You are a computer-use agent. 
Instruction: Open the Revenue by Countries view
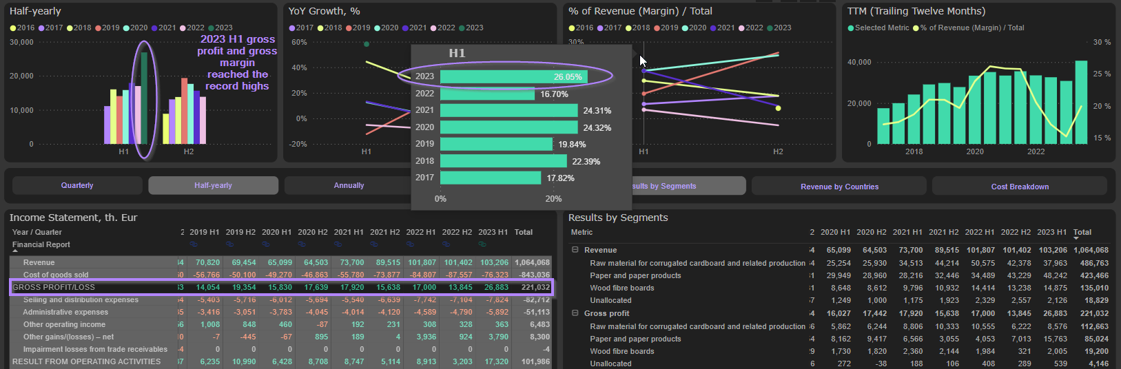pyautogui.click(x=839, y=187)
